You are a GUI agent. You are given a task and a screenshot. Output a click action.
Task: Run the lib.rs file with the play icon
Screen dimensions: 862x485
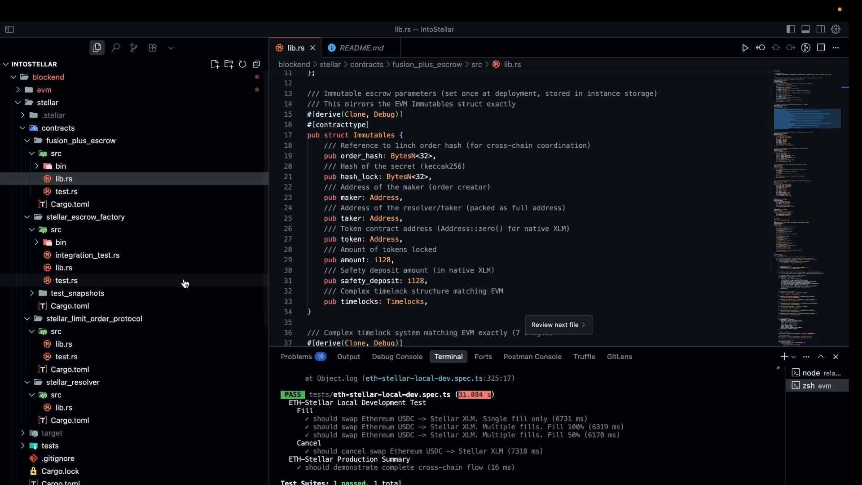click(x=745, y=48)
